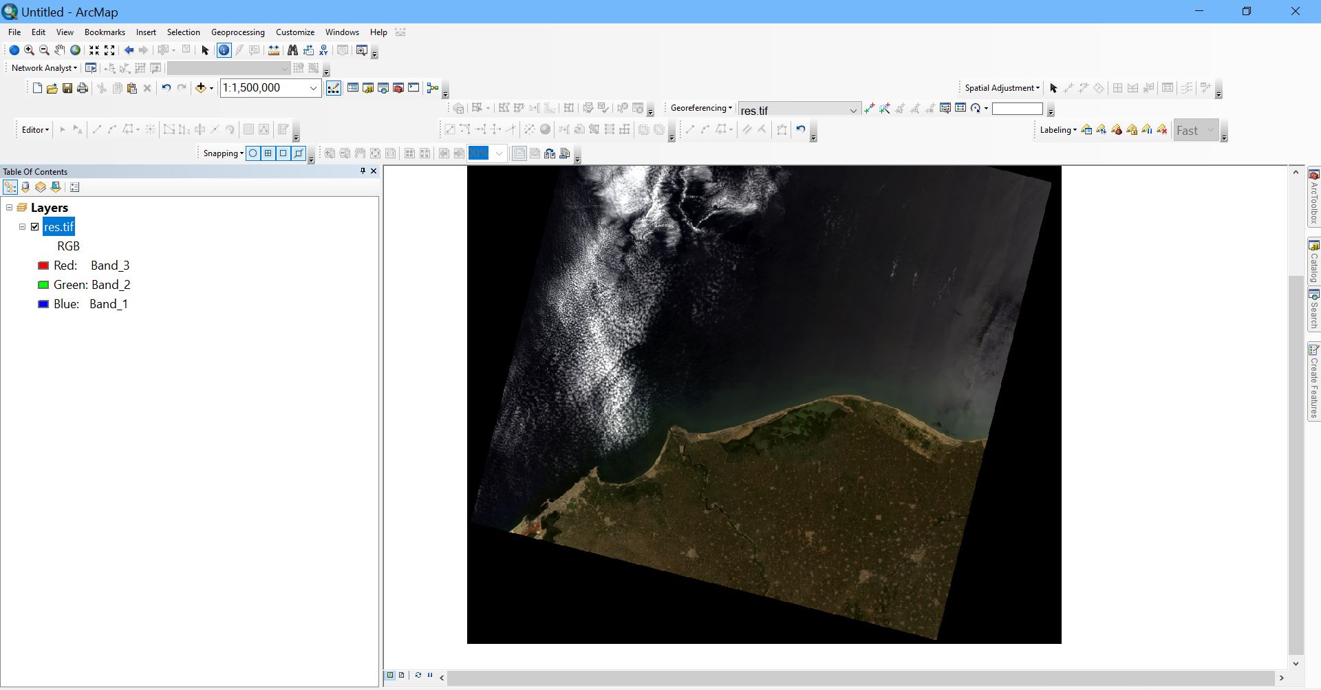Open the Find binoculars tool
The height and width of the screenshot is (690, 1321).
tap(292, 50)
